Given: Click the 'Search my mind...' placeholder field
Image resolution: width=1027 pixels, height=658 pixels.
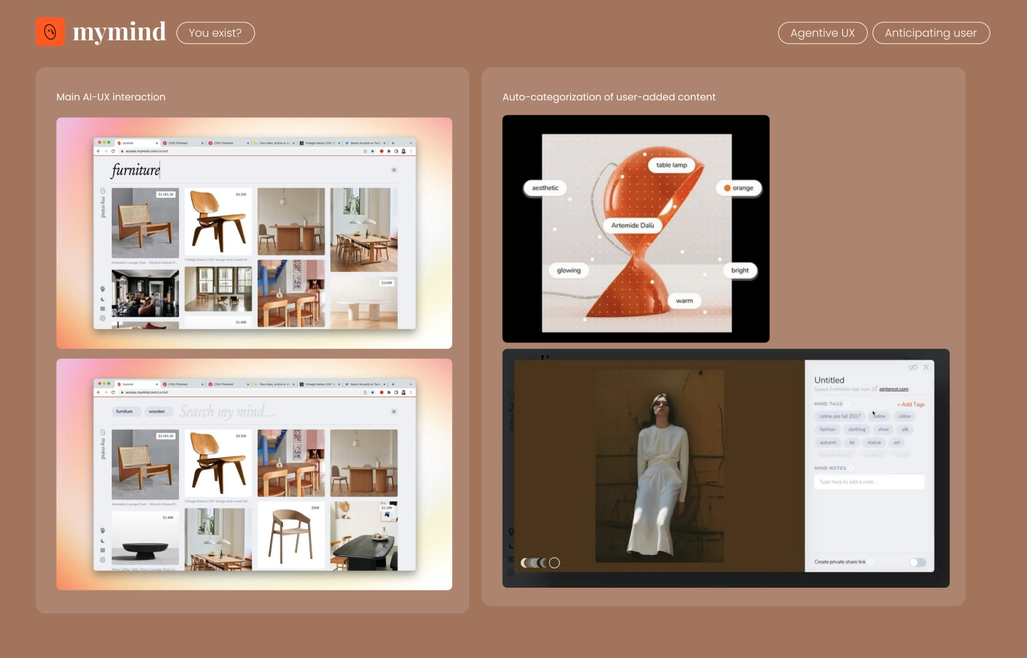Looking at the screenshot, I should (227, 412).
